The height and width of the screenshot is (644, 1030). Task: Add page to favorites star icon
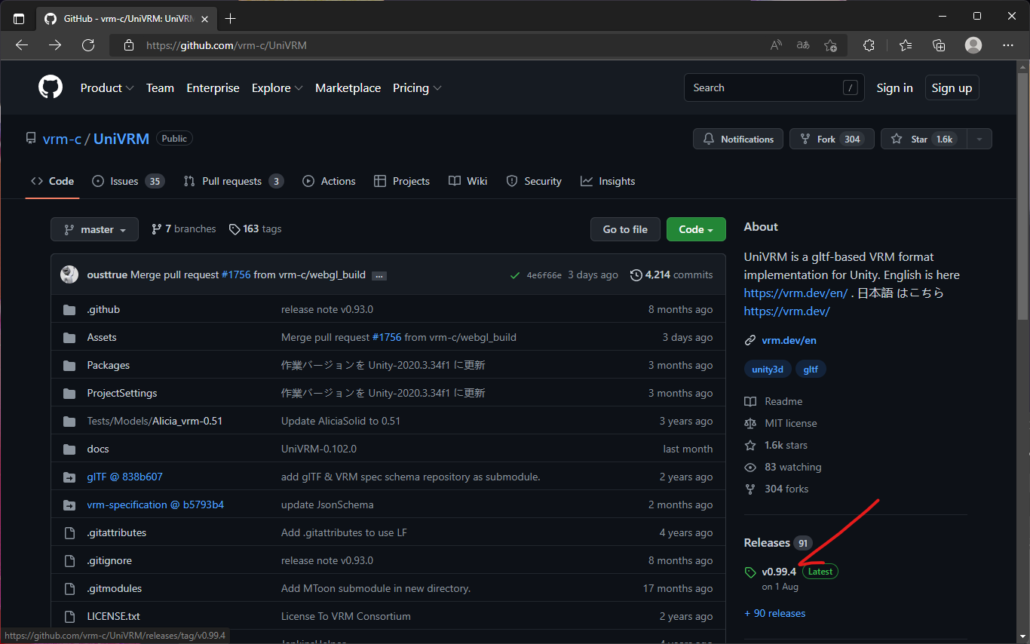tap(830, 45)
